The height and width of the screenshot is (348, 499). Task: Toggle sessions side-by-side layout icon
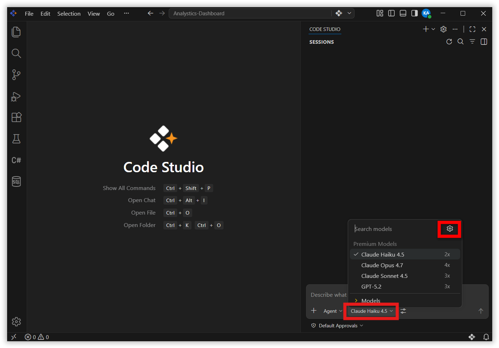coord(484,42)
